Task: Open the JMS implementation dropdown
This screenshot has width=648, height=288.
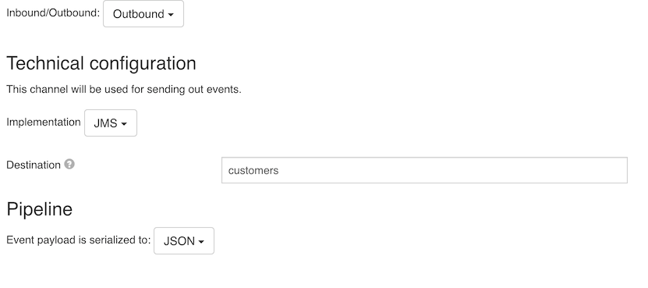Action: [111, 123]
